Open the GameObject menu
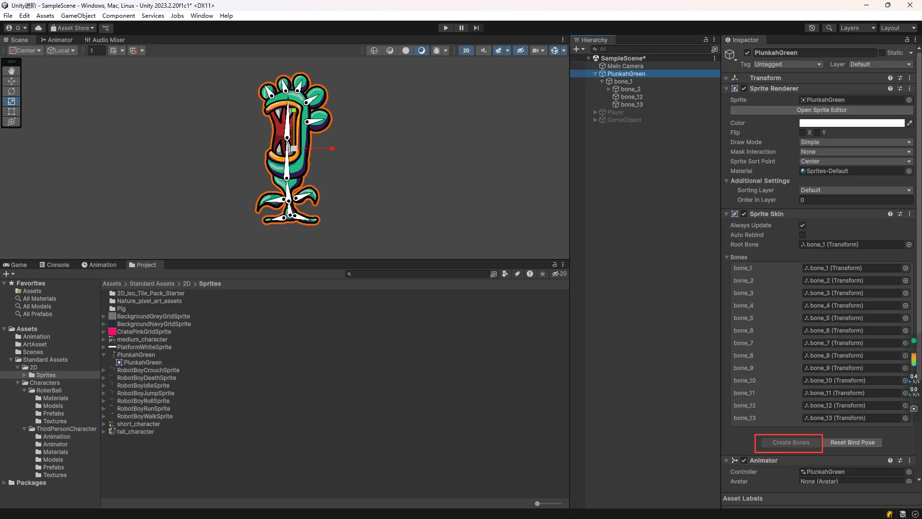 tap(78, 15)
